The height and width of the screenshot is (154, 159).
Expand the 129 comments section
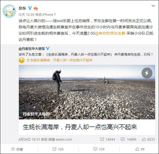[99, 149]
